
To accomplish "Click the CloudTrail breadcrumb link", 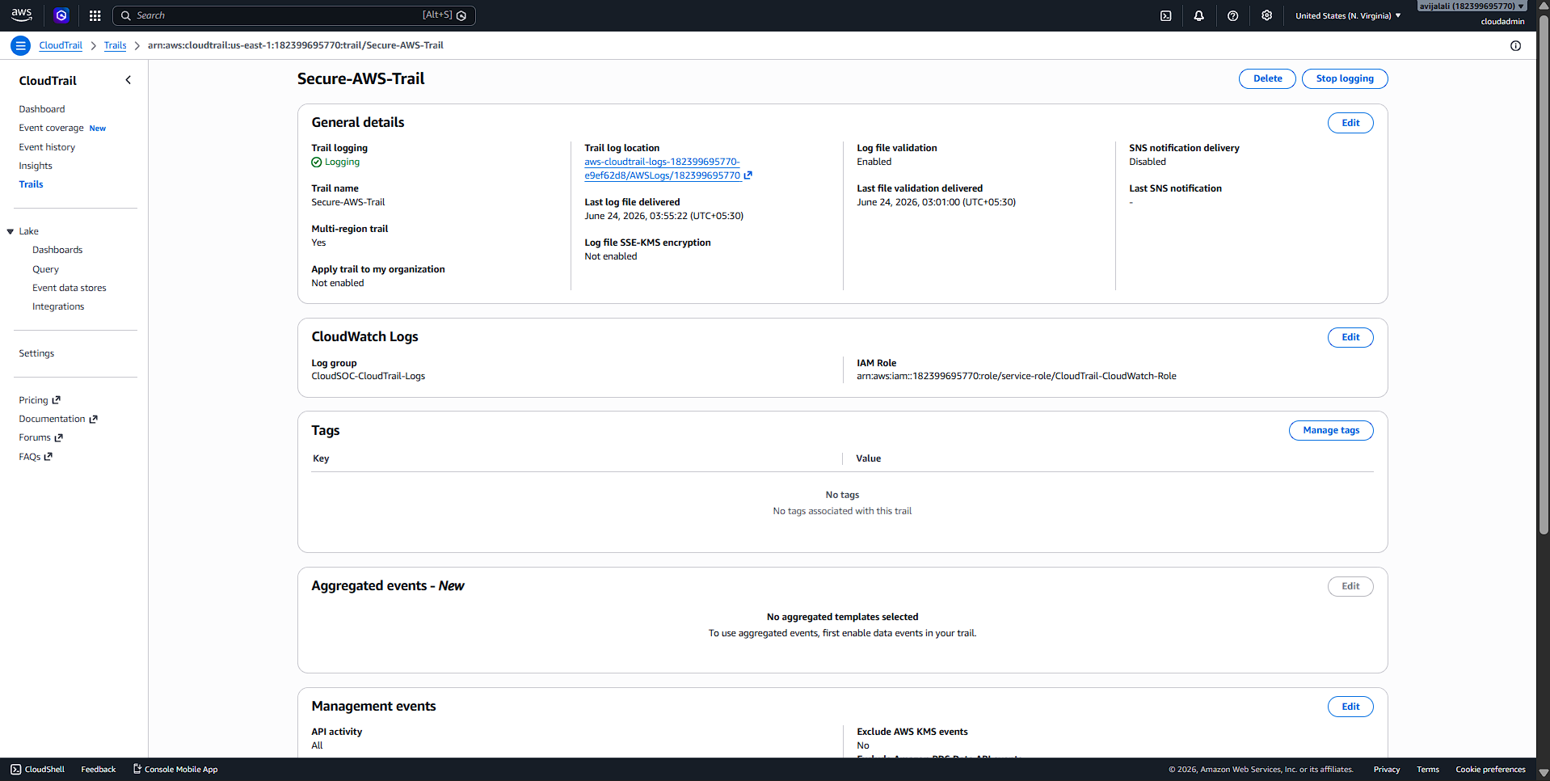I will click(61, 45).
